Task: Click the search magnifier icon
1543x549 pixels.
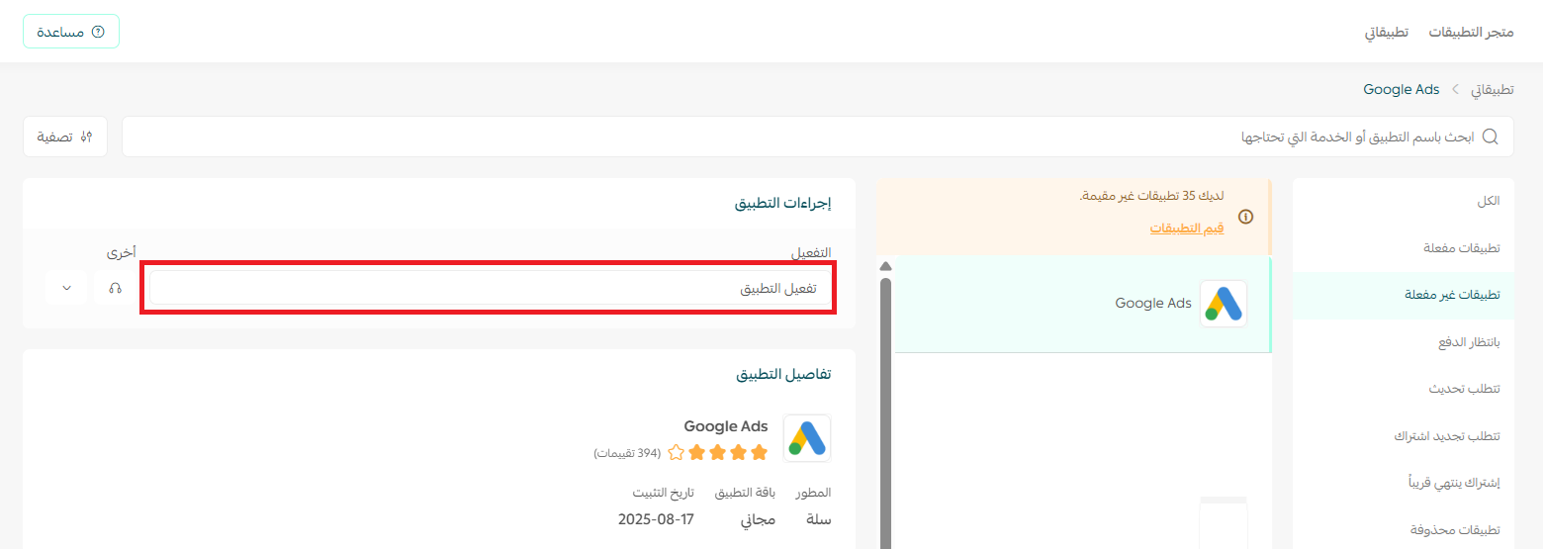Action: coord(1490,137)
